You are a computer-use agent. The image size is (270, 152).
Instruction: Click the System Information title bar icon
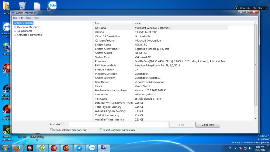(13, 13)
